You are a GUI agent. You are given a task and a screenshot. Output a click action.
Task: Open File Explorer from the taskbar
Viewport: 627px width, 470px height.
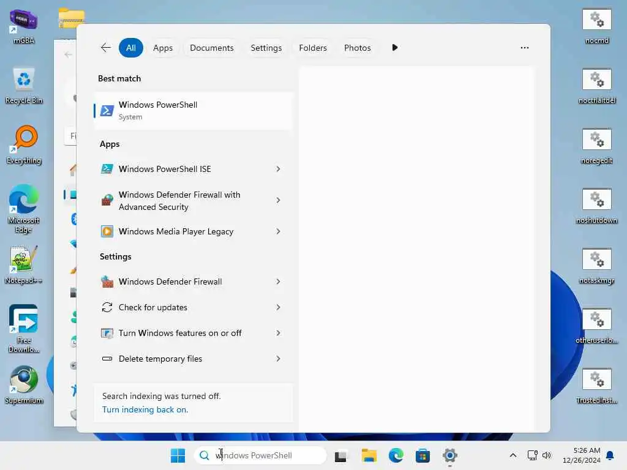click(369, 455)
